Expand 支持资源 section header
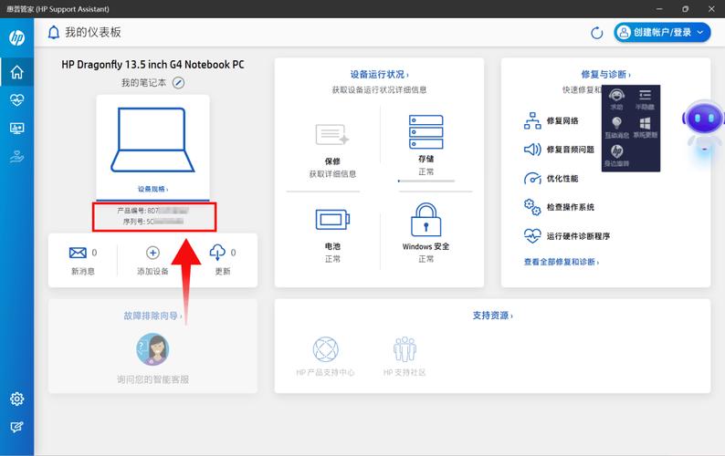Screen dimensions: 725x456 (492, 316)
